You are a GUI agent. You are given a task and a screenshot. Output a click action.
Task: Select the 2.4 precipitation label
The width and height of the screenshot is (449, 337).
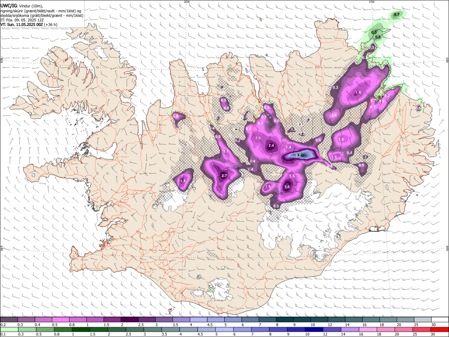pyautogui.click(x=271, y=145)
